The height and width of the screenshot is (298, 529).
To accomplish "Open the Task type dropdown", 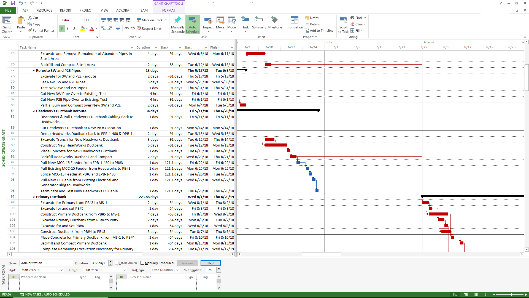I will click(177, 270).
